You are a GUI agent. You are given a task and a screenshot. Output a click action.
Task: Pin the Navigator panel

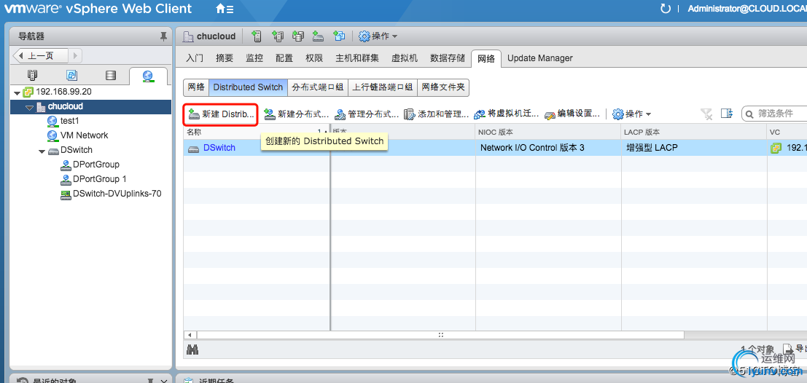tap(163, 36)
